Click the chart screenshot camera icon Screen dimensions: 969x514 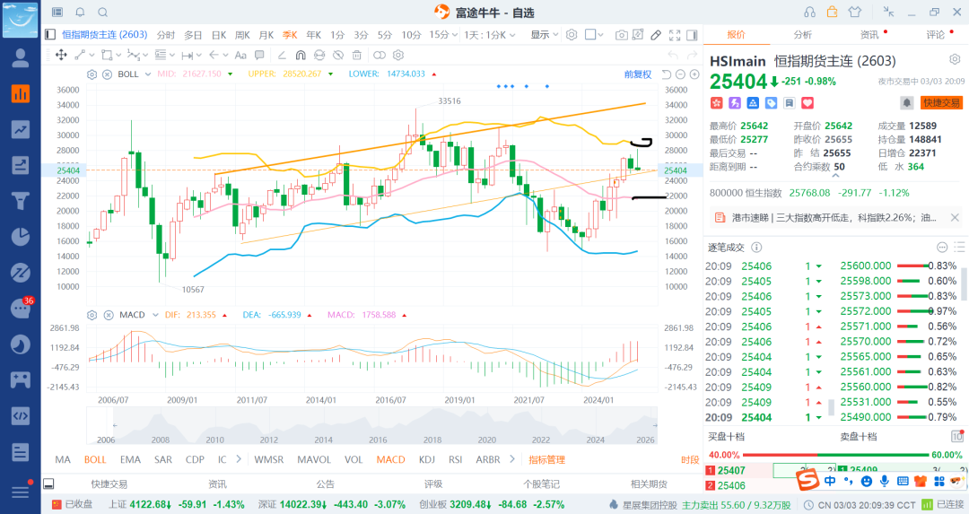click(622, 35)
